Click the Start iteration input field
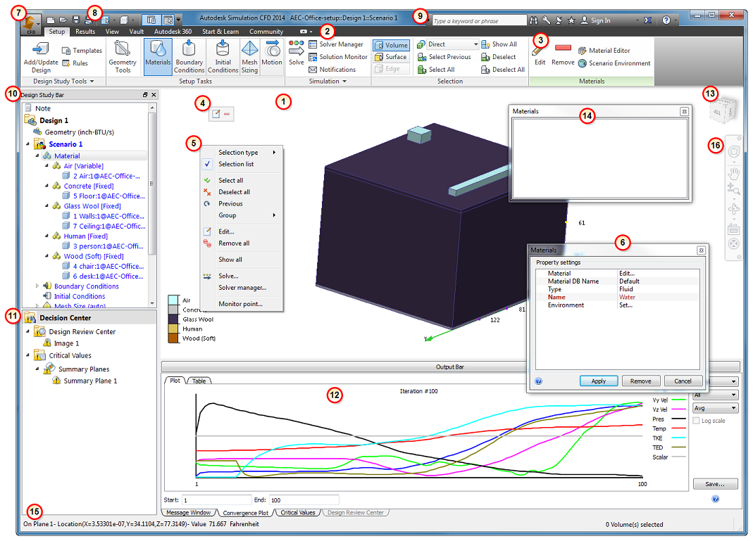 (x=216, y=500)
